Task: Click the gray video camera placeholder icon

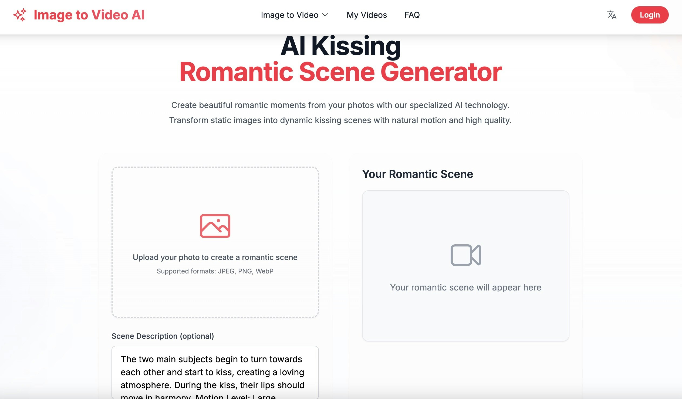Action: coord(465,255)
